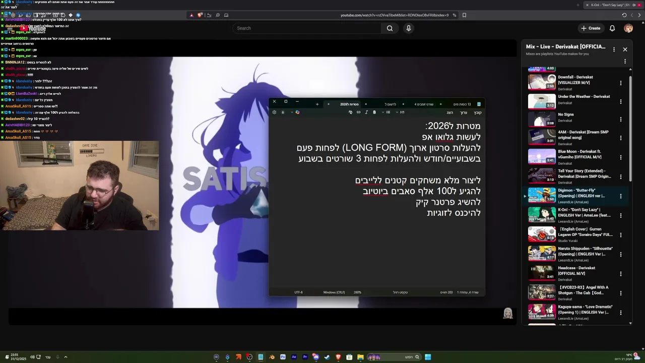Open the YouTube account avatar menu
Image resolution: width=645 pixels, height=363 pixels.
pyautogui.click(x=628, y=28)
